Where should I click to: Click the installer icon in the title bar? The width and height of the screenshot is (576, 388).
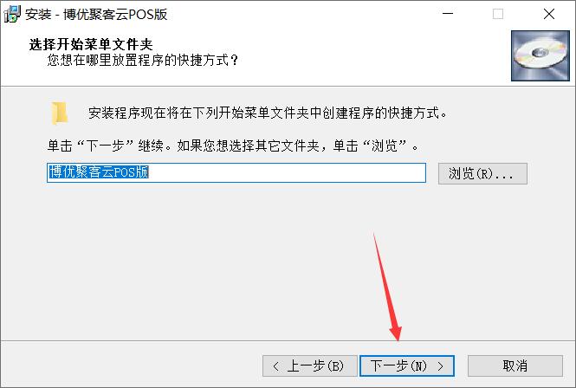[x=12, y=14]
